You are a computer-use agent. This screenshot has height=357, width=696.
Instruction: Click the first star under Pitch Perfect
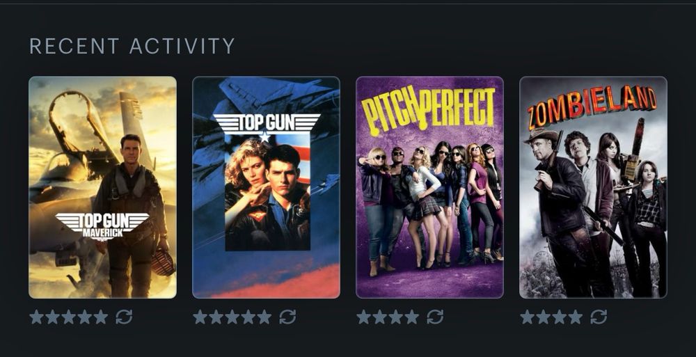pyautogui.click(x=363, y=317)
